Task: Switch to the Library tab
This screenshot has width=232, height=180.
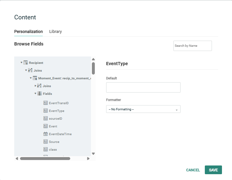Action: (55, 32)
